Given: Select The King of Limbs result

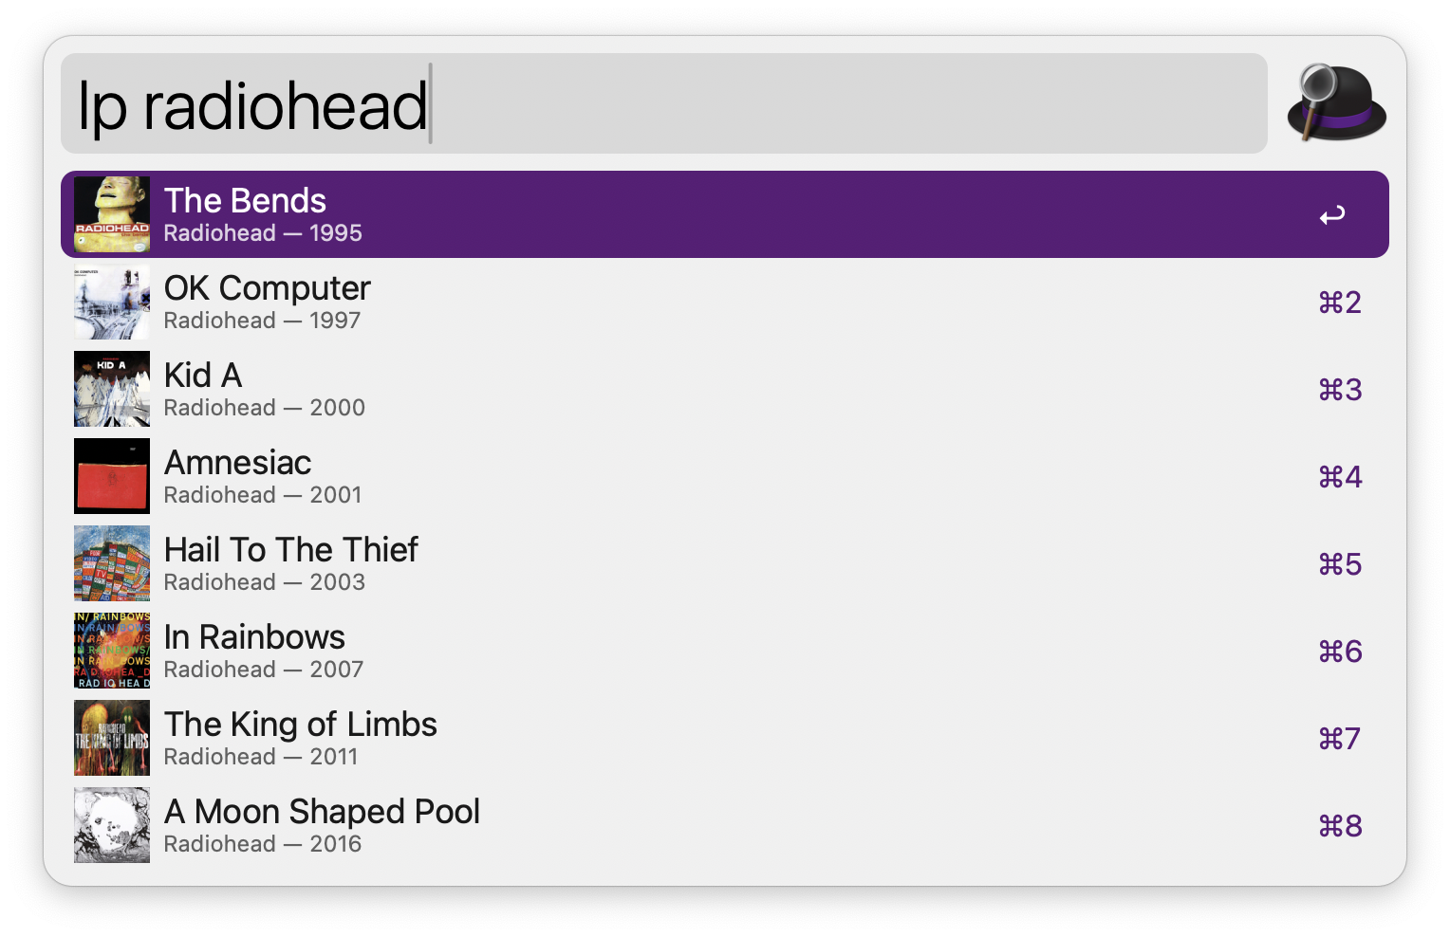Looking at the screenshot, I should 569,738.
